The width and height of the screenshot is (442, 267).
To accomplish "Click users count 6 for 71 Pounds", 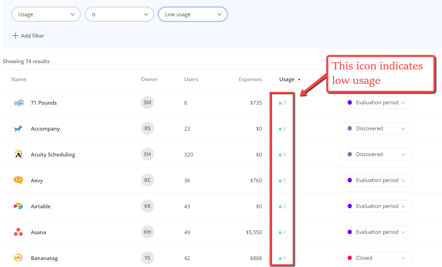I will (186, 103).
